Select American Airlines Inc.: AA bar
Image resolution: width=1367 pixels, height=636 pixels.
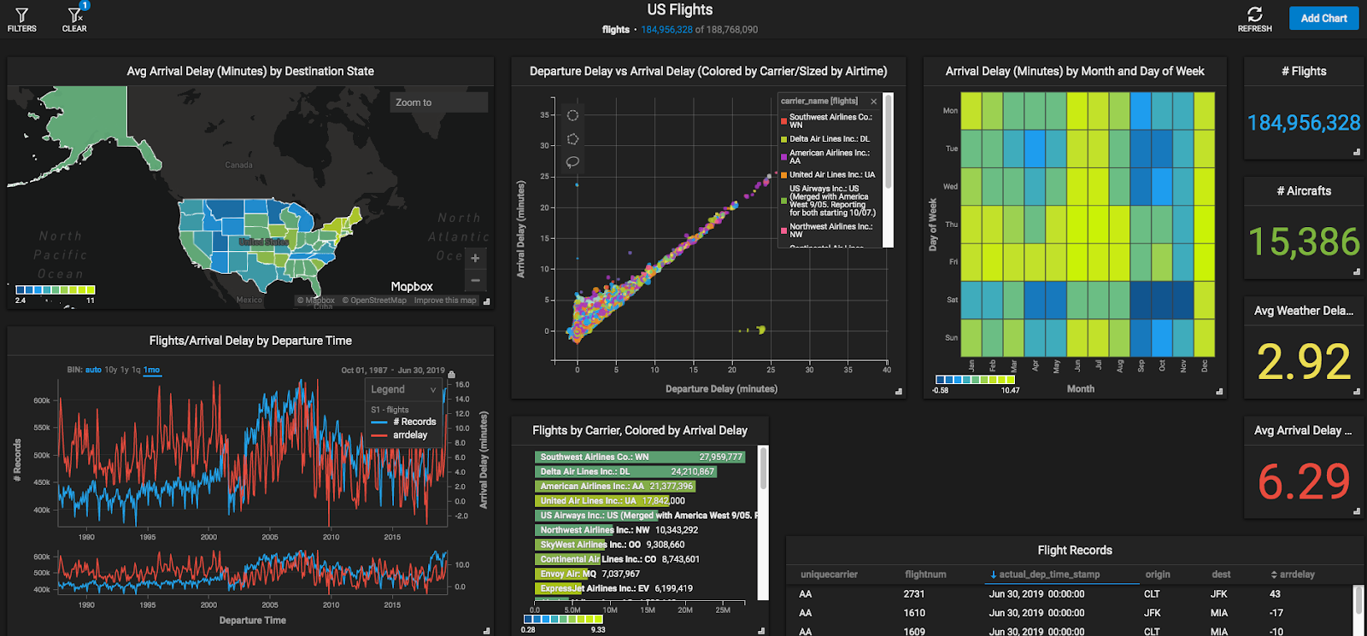pyautogui.click(x=615, y=487)
